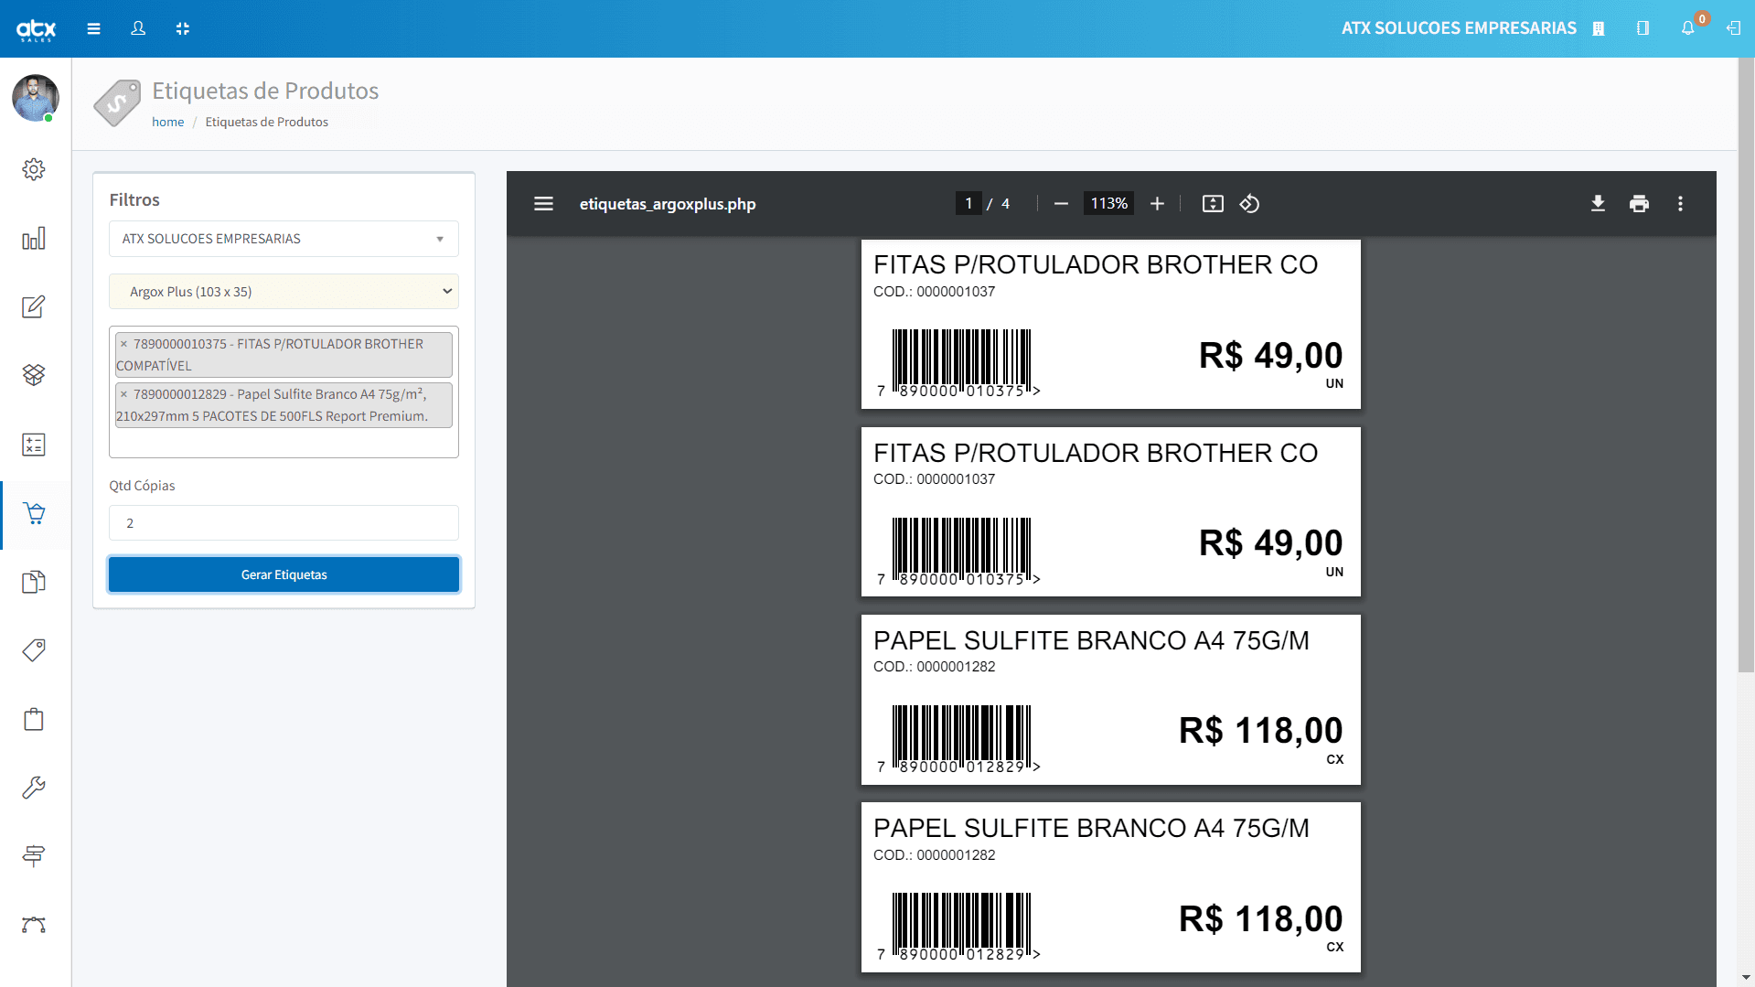1755x987 pixels.
Task: Click the first COD.: 0000001282 text
Action: pos(934,667)
